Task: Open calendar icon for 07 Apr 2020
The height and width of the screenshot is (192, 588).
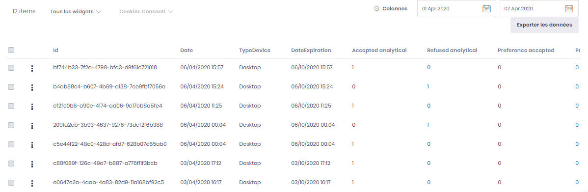Action: pyautogui.click(x=569, y=9)
